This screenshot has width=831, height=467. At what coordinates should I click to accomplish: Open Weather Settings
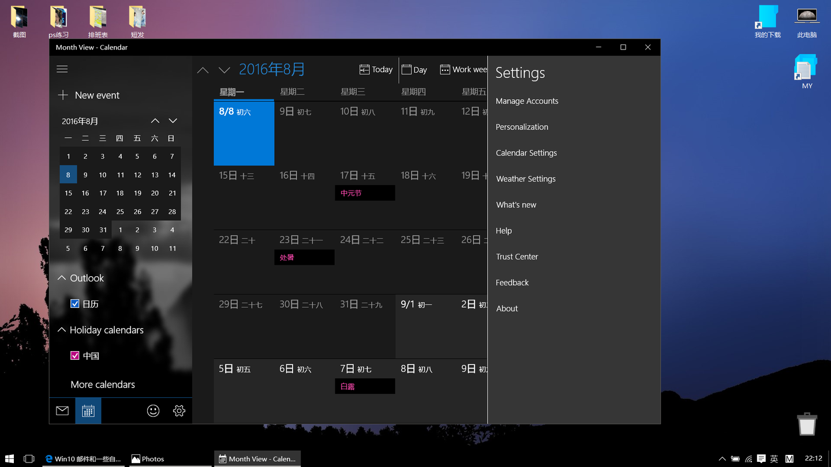tap(526, 179)
